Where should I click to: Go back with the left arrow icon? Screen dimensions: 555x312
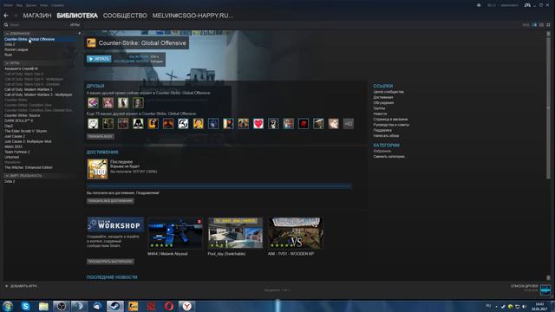(x=6, y=16)
